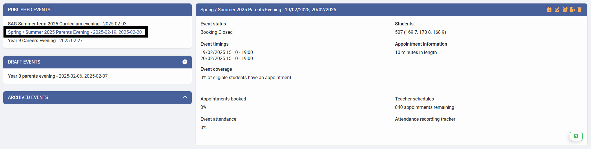This screenshot has height=149, width=591.
Task: Delete event using the trash icon
Action: (579, 10)
